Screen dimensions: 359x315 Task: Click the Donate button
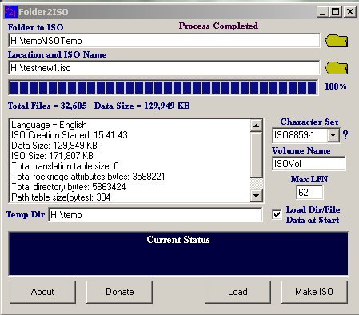(119, 292)
